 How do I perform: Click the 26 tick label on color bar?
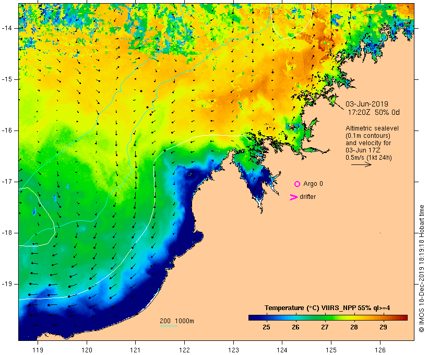tap(295, 327)
